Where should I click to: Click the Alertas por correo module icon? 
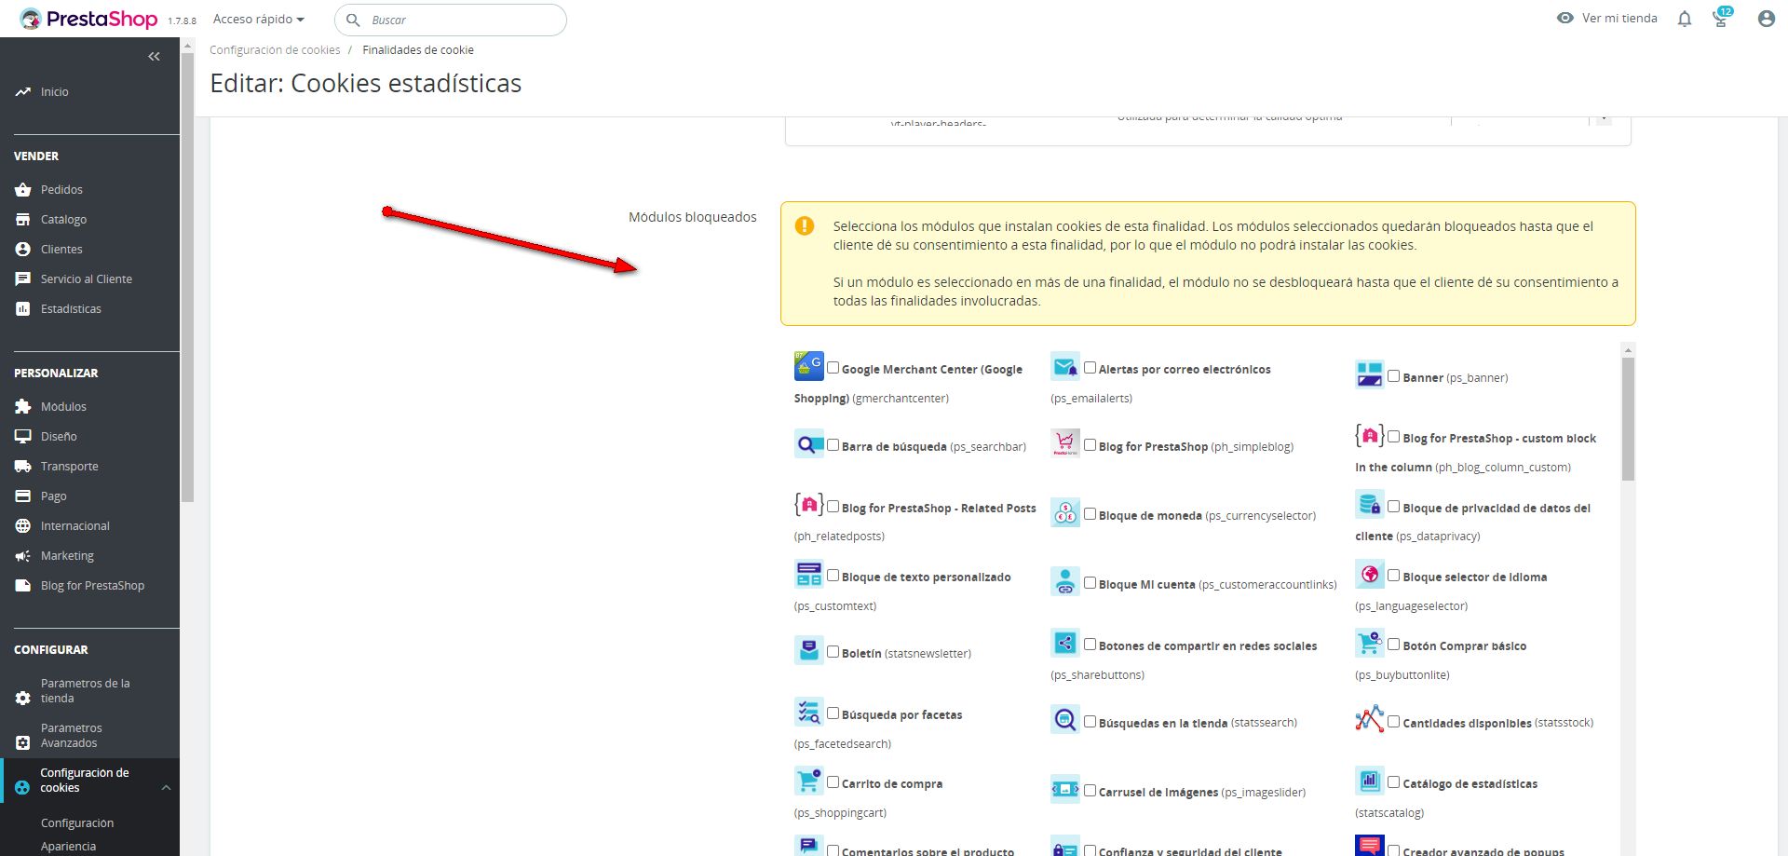[x=1065, y=366]
